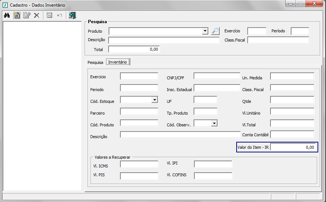The width and height of the screenshot is (326, 202).
Task: Click the delete X icon in toolbar
Action: [36, 15]
